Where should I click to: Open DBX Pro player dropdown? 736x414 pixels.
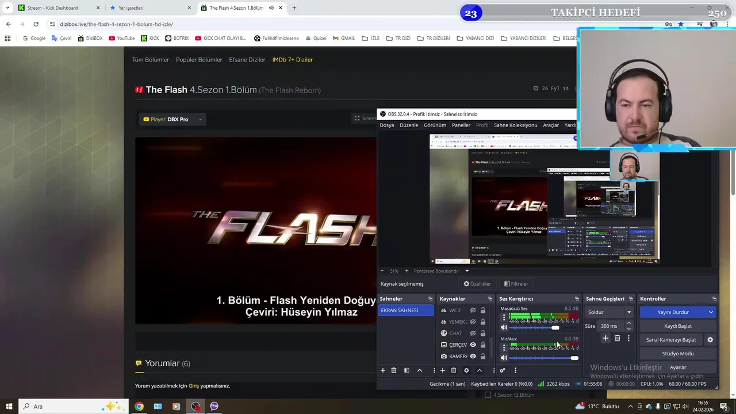tap(173, 119)
